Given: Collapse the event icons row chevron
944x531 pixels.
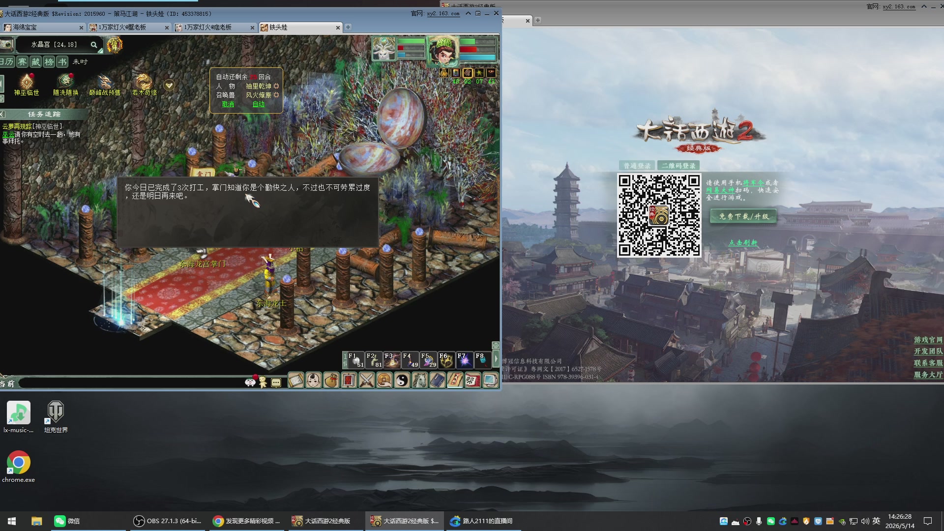Looking at the screenshot, I should (169, 85).
